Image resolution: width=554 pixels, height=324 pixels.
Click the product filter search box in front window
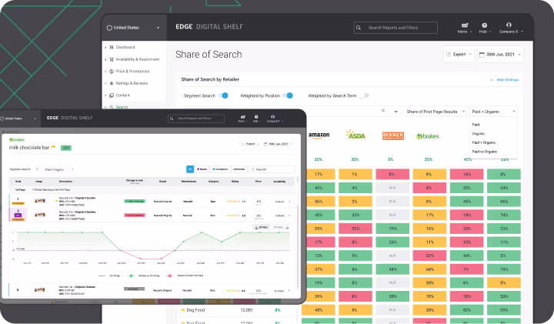pos(272,169)
